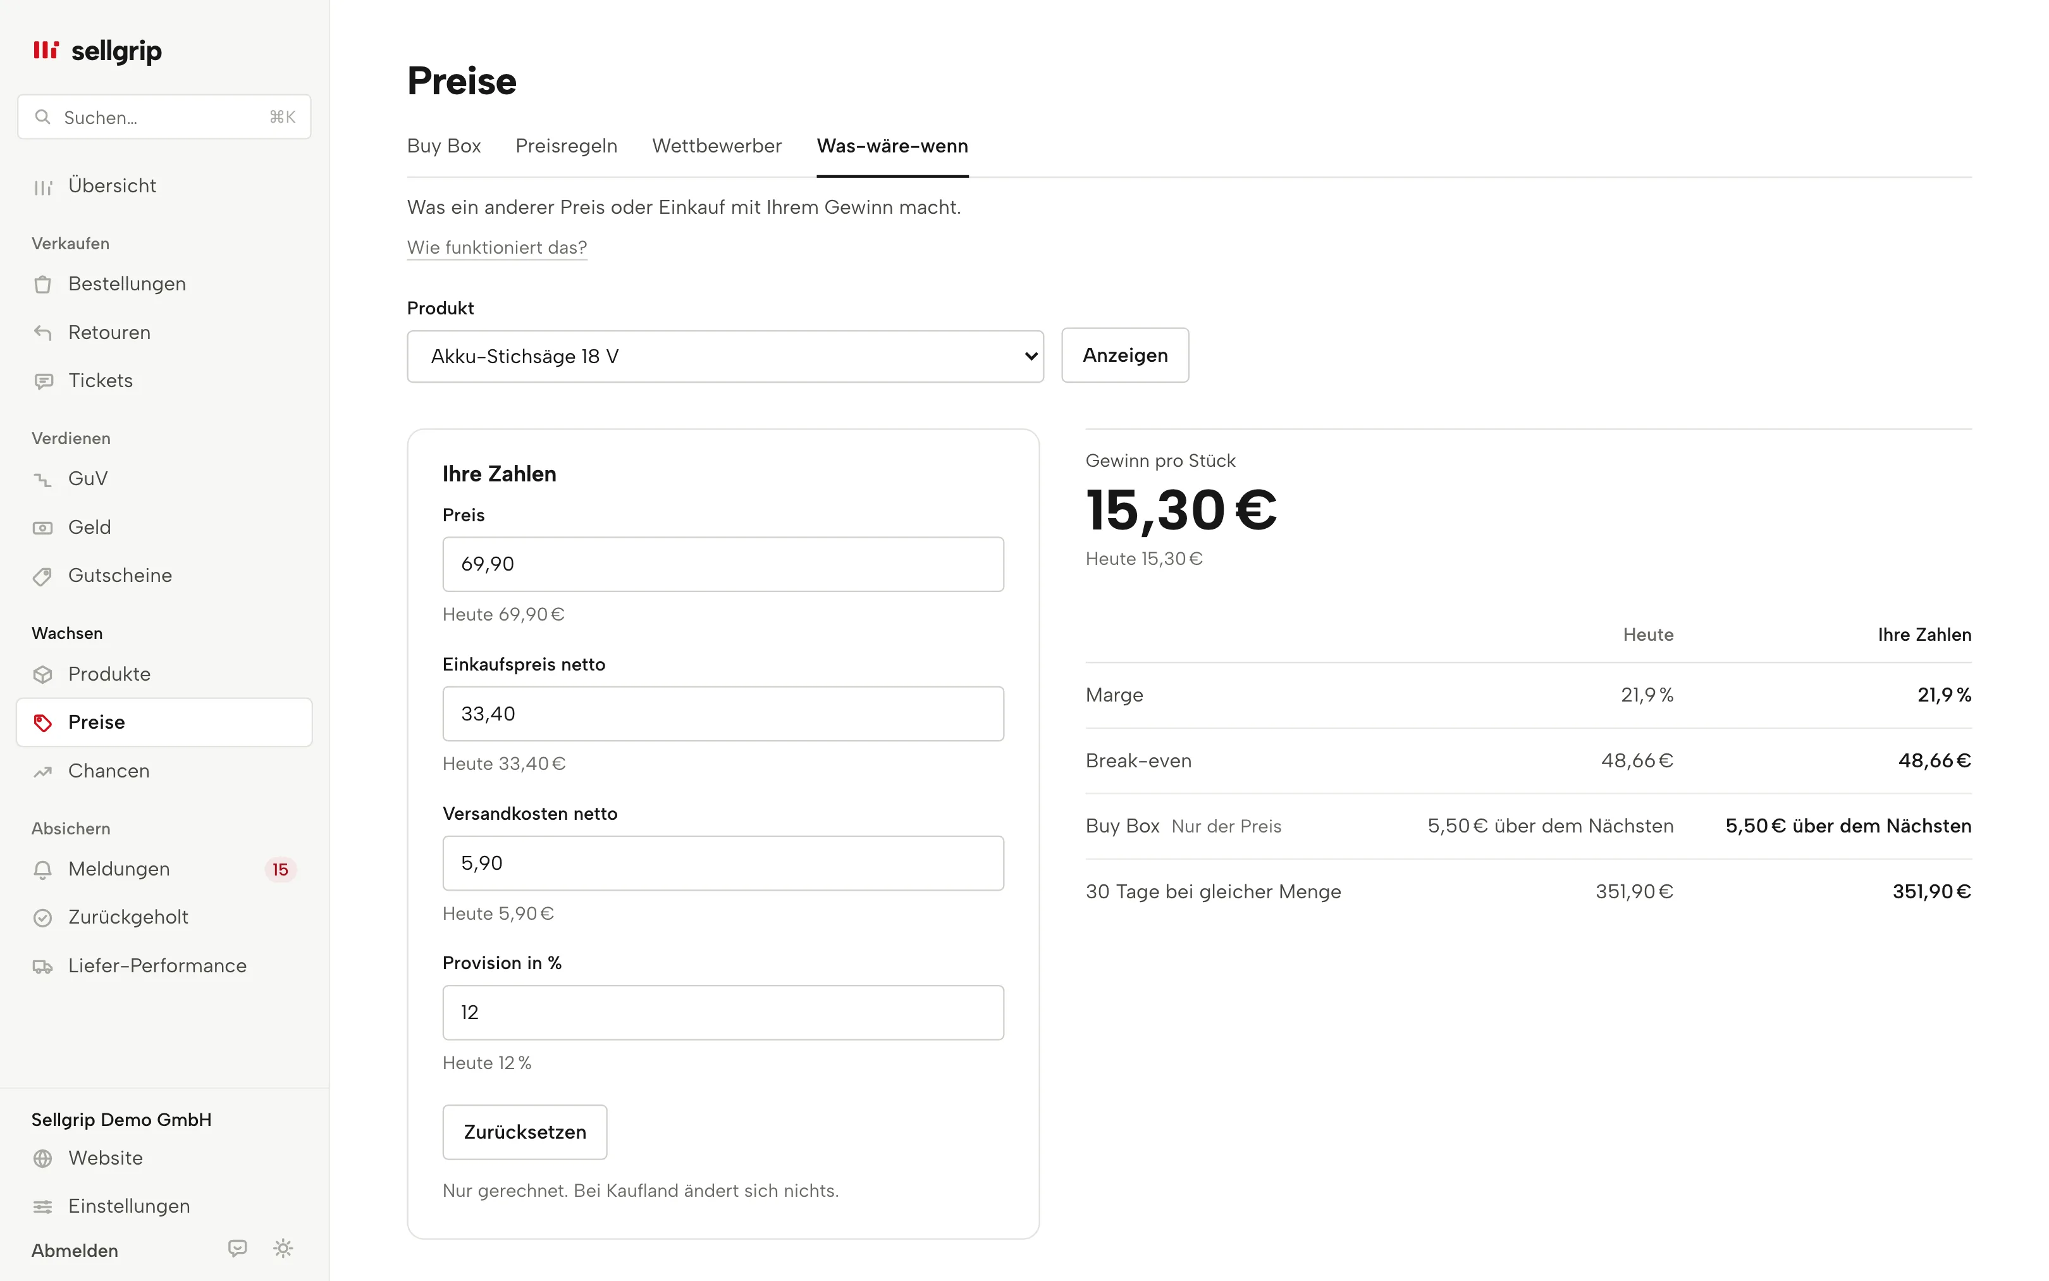The height and width of the screenshot is (1281, 2049).
Task: Click the Anzeigen button
Action: (1125, 355)
